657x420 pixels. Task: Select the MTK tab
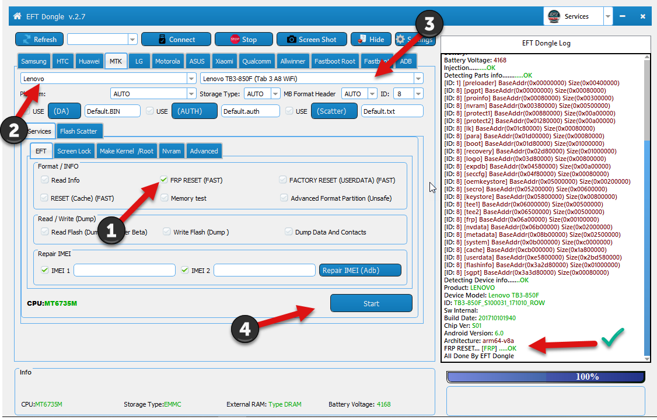(116, 61)
